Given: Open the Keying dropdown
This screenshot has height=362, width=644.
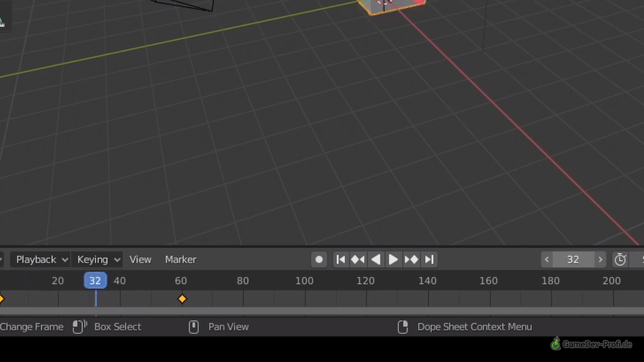Looking at the screenshot, I should coord(98,259).
